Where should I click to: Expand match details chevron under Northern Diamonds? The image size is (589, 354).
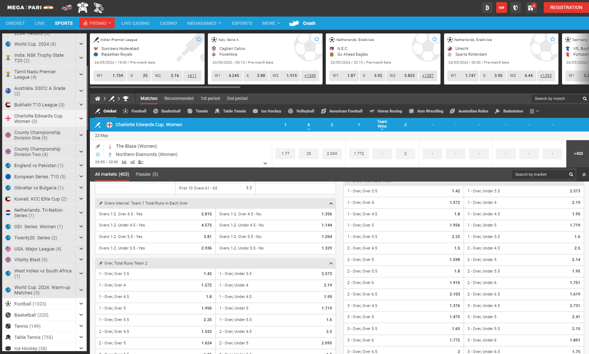tap(265, 164)
